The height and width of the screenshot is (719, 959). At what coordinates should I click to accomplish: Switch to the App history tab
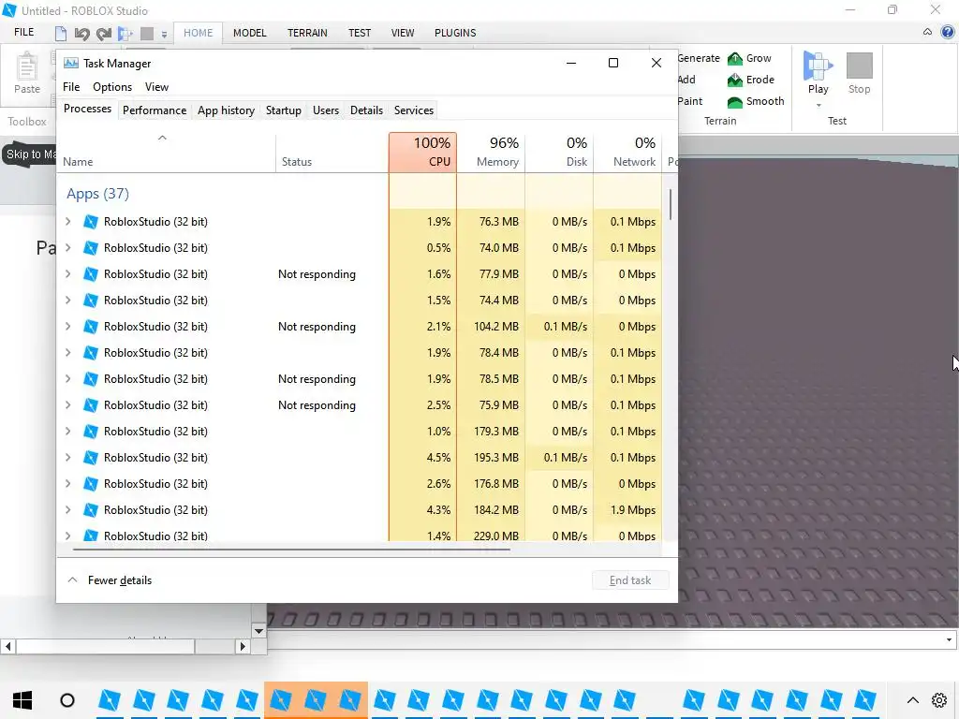click(x=226, y=110)
